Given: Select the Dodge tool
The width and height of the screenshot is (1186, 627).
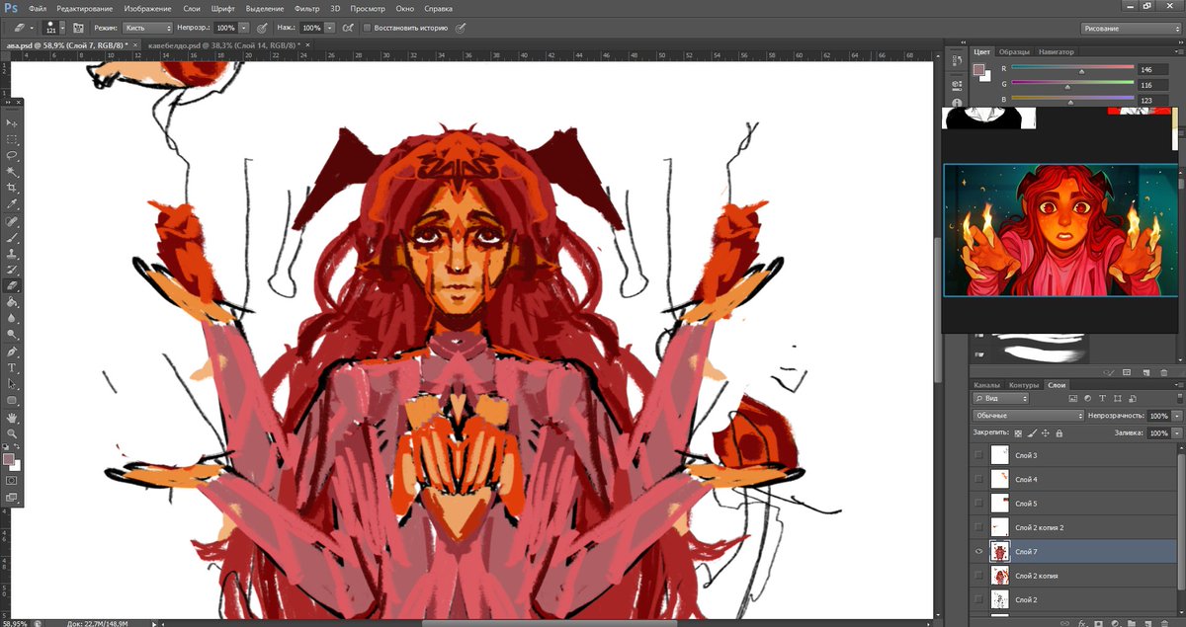Looking at the screenshot, I should pos(12,335).
